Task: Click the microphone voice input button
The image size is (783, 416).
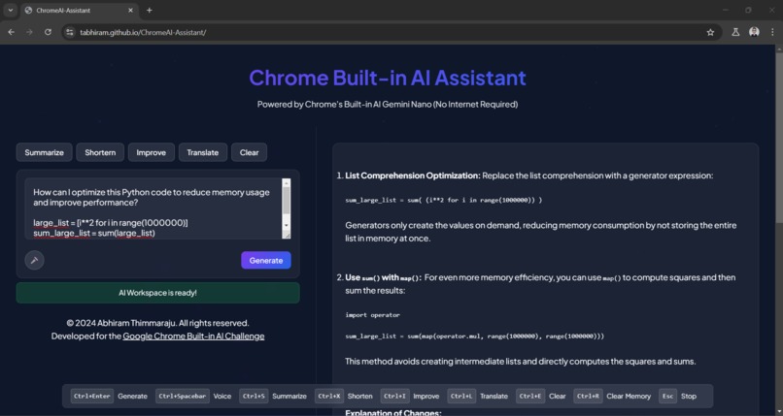Action: [34, 260]
